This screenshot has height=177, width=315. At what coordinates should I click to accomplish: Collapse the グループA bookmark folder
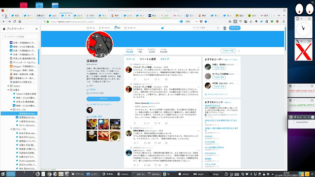pyautogui.click(x=11, y=110)
